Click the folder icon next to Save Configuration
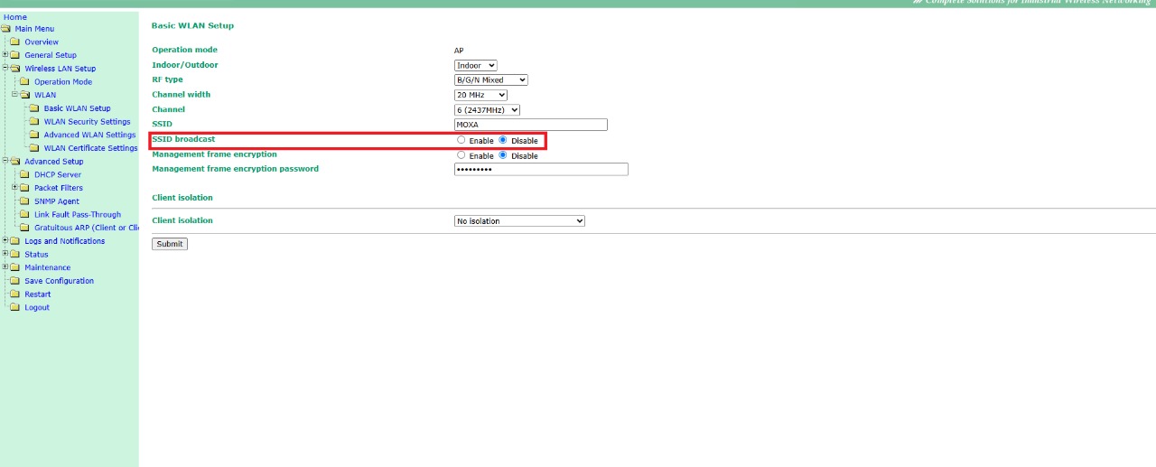 (14, 281)
